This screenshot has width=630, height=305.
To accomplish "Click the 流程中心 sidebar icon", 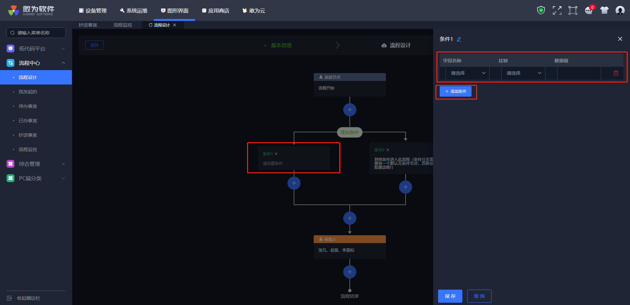I will tap(10, 63).
